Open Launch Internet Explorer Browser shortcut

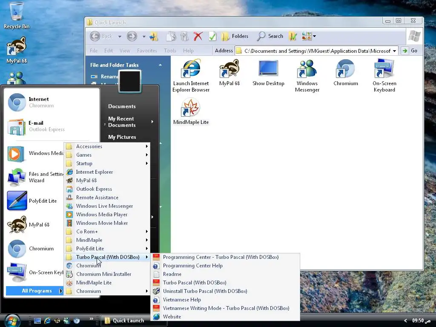pos(191,76)
